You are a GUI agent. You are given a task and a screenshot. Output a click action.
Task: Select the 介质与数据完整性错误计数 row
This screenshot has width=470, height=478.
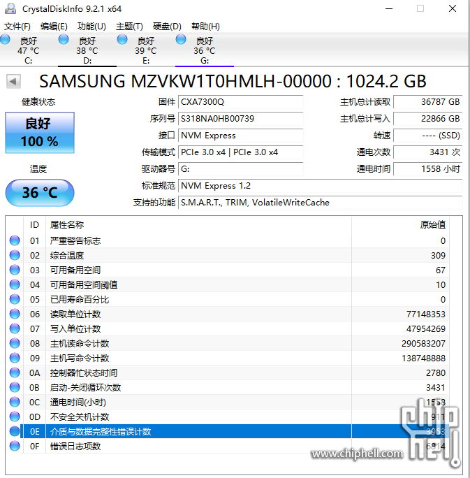click(227, 431)
